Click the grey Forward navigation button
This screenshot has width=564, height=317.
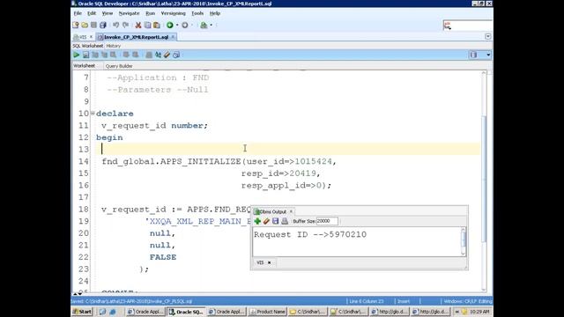tap(184, 26)
